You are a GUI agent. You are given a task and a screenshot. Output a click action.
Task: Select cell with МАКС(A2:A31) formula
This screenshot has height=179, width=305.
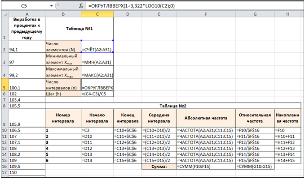point(97,75)
